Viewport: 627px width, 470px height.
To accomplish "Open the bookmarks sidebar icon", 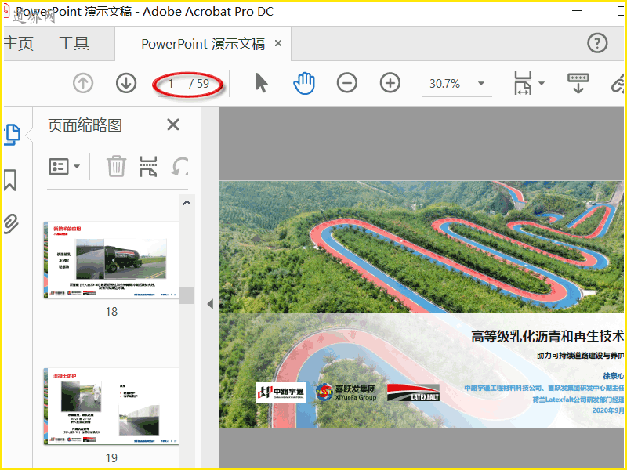I will [10, 180].
